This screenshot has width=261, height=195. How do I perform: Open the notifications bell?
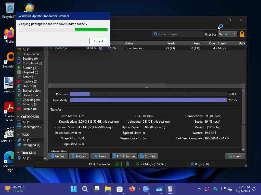254,189
